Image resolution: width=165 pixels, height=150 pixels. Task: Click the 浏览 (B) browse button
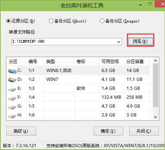[x=140, y=41]
